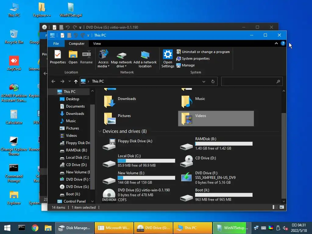The image size is (312, 234).
Task: Select the RAMDisk (B:) drive
Action: point(216,144)
